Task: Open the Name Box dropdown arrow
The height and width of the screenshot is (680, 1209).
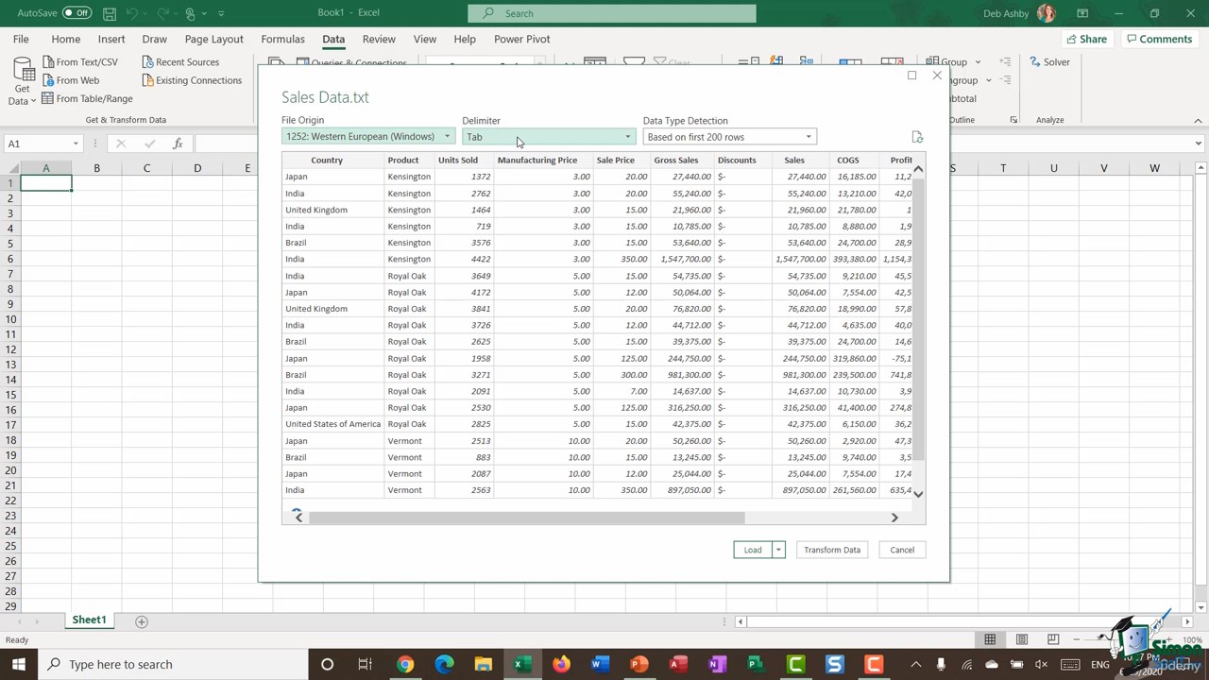Action: (x=76, y=144)
